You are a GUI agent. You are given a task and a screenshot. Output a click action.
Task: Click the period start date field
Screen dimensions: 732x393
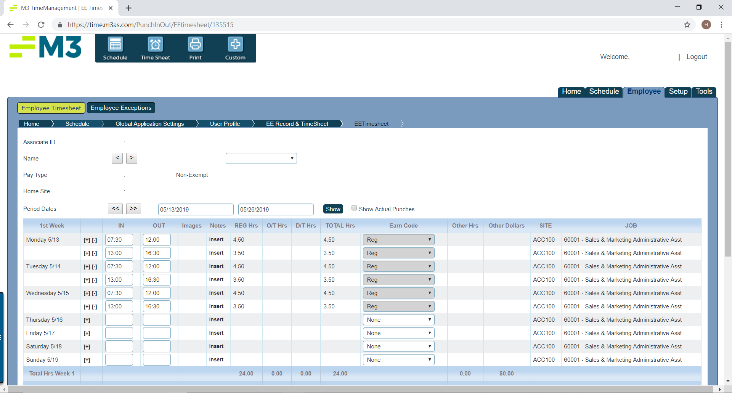tap(196, 209)
